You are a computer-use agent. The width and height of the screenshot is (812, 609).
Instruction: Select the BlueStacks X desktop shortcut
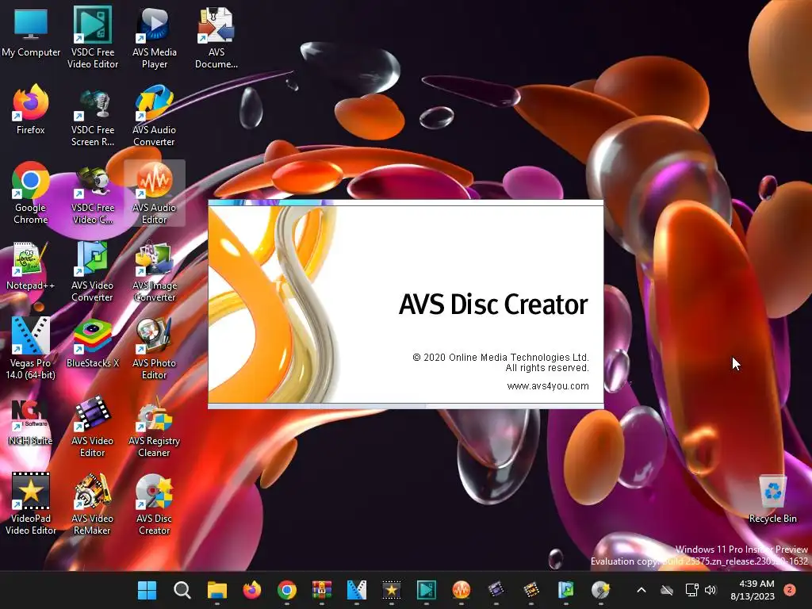pos(93,344)
